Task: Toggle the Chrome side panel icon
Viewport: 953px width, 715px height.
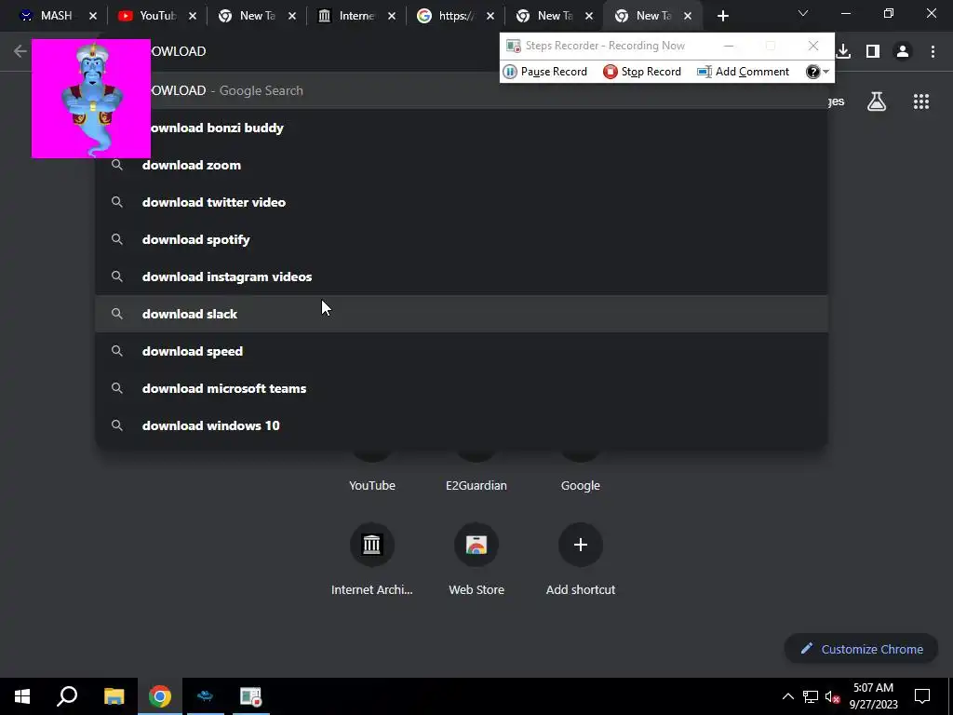Action: point(873,51)
